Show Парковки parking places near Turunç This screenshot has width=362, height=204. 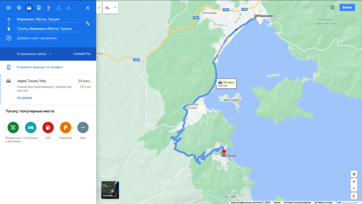pyautogui.click(x=65, y=128)
